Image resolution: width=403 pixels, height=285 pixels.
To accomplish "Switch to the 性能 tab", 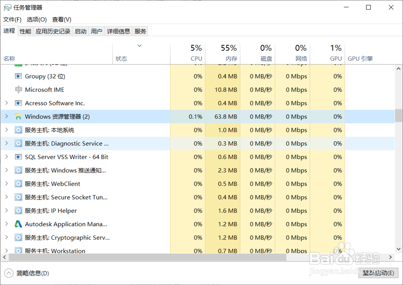I will pos(25,31).
